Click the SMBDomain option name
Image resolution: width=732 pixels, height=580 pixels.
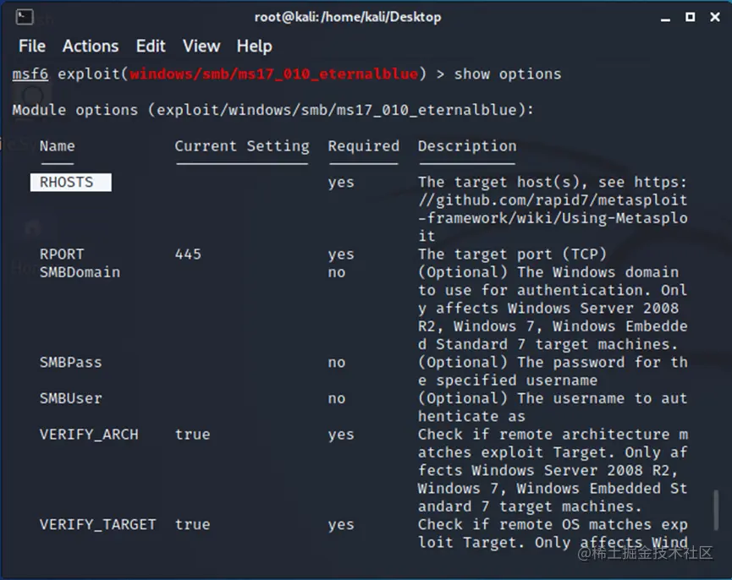click(80, 272)
